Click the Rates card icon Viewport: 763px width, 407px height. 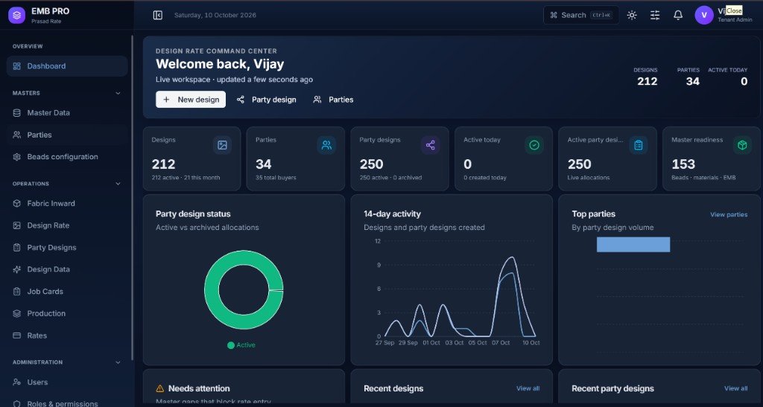click(16, 336)
